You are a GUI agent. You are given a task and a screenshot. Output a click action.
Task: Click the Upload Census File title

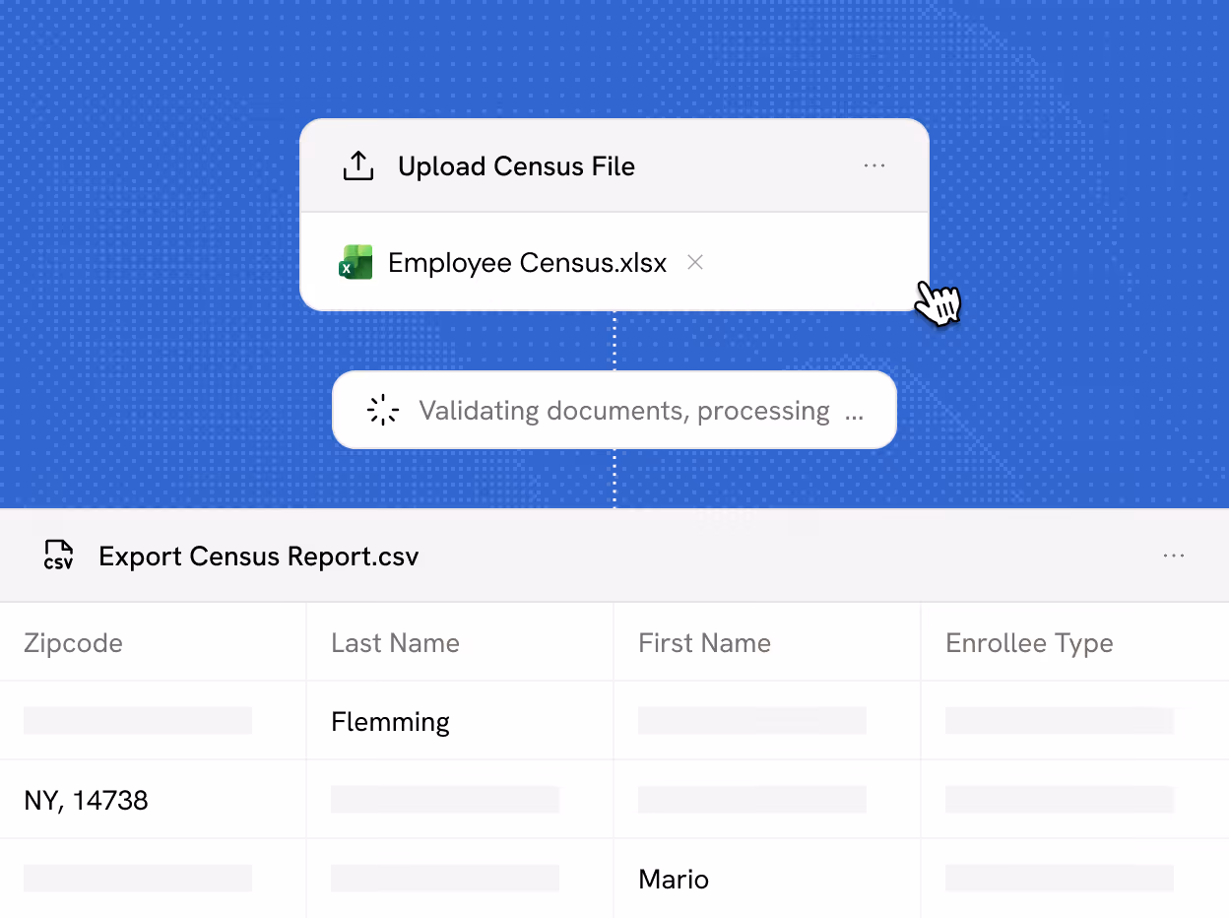[516, 165]
